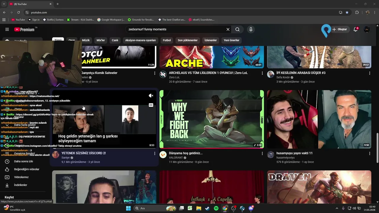The height and width of the screenshot is (213, 379).
Task: Clear the search box text
Action: tap(228, 29)
